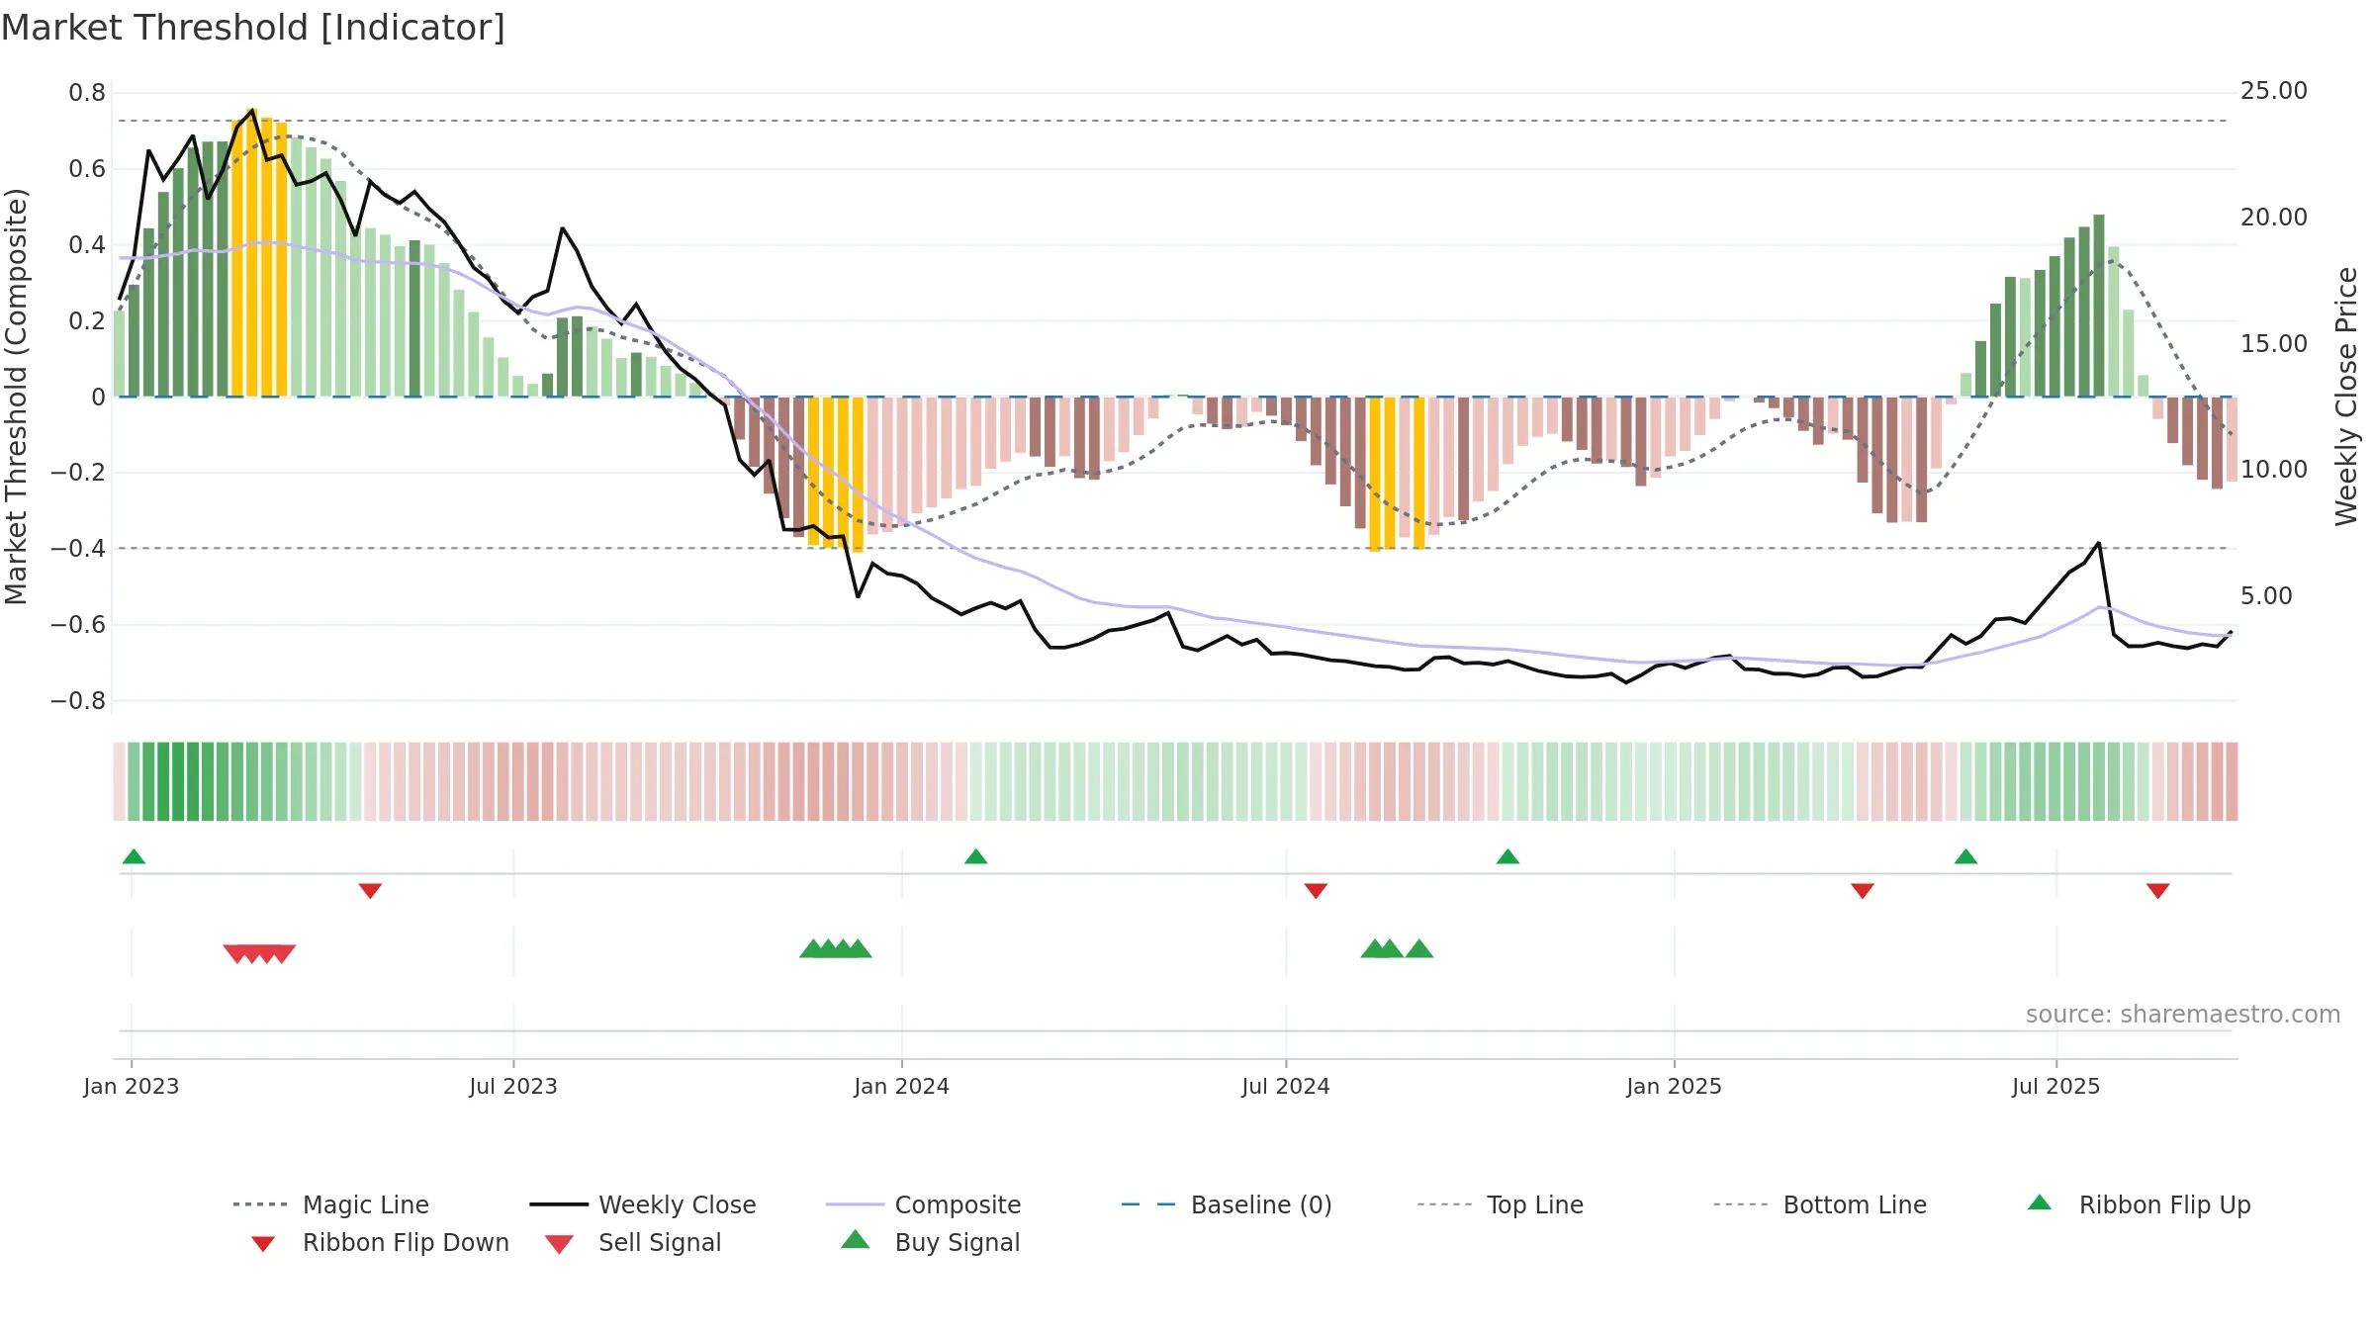This screenshot has width=2374, height=1335.
Task: Click the red Ribbon Flip Down marker between Jan and Jul 2023
Action: [370, 891]
